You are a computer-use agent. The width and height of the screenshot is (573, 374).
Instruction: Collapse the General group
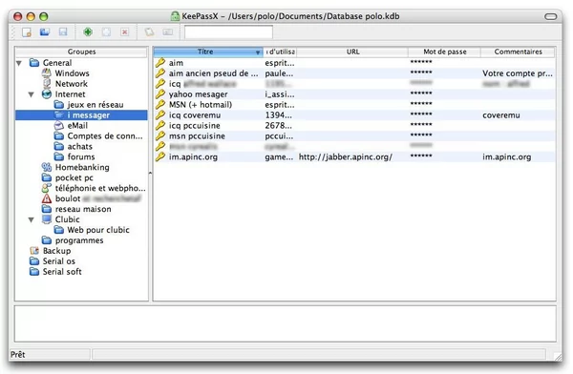pyautogui.click(x=19, y=63)
